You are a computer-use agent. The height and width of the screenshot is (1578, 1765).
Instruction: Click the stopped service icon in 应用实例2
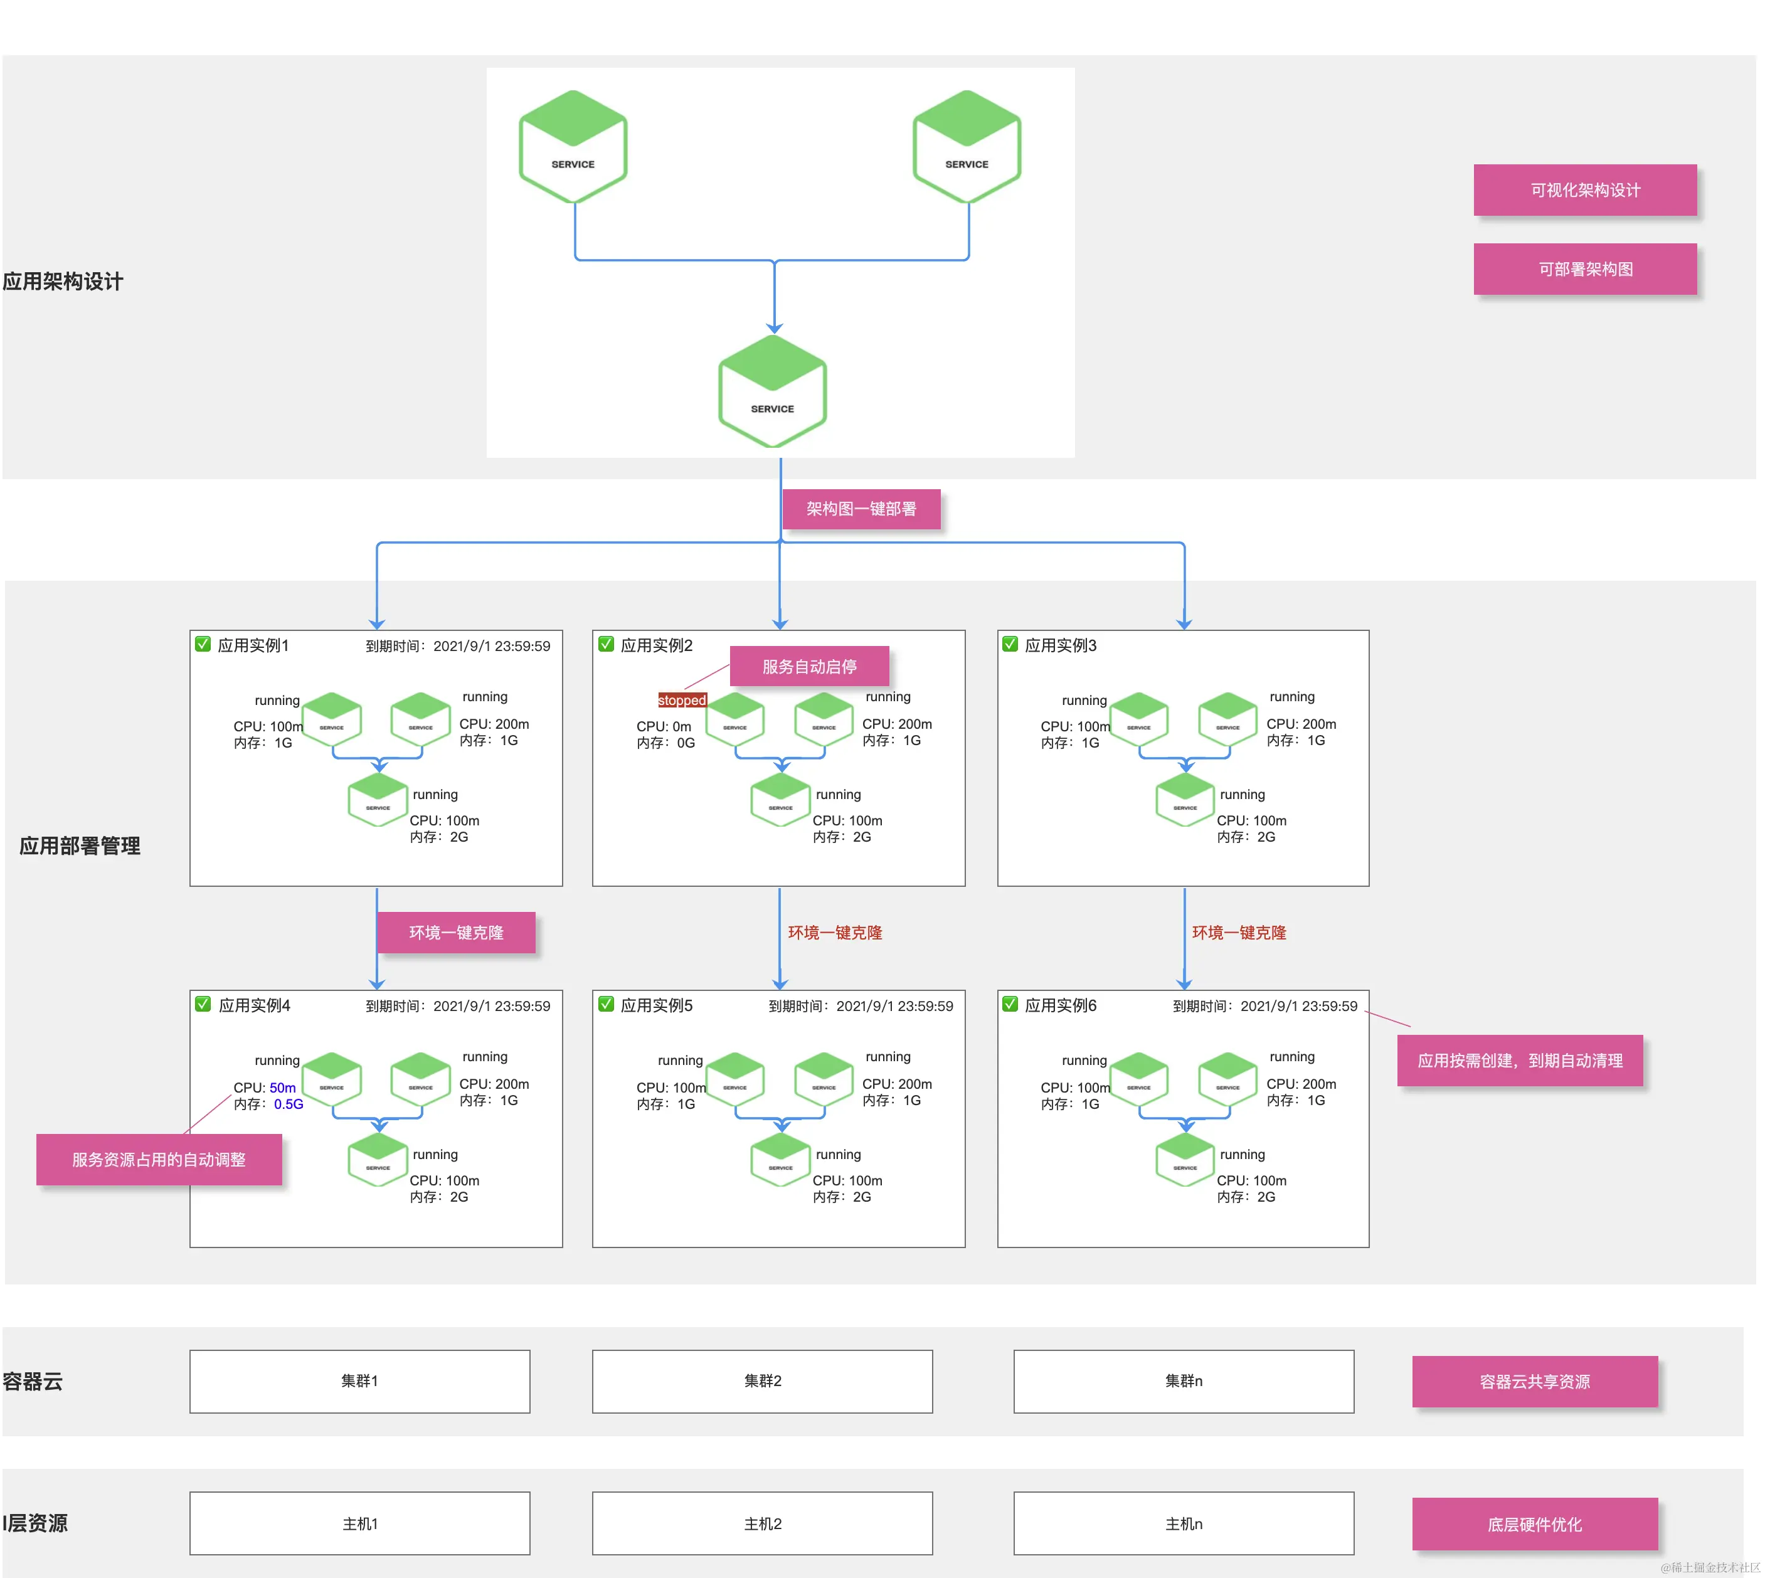click(x=735, y=719)
